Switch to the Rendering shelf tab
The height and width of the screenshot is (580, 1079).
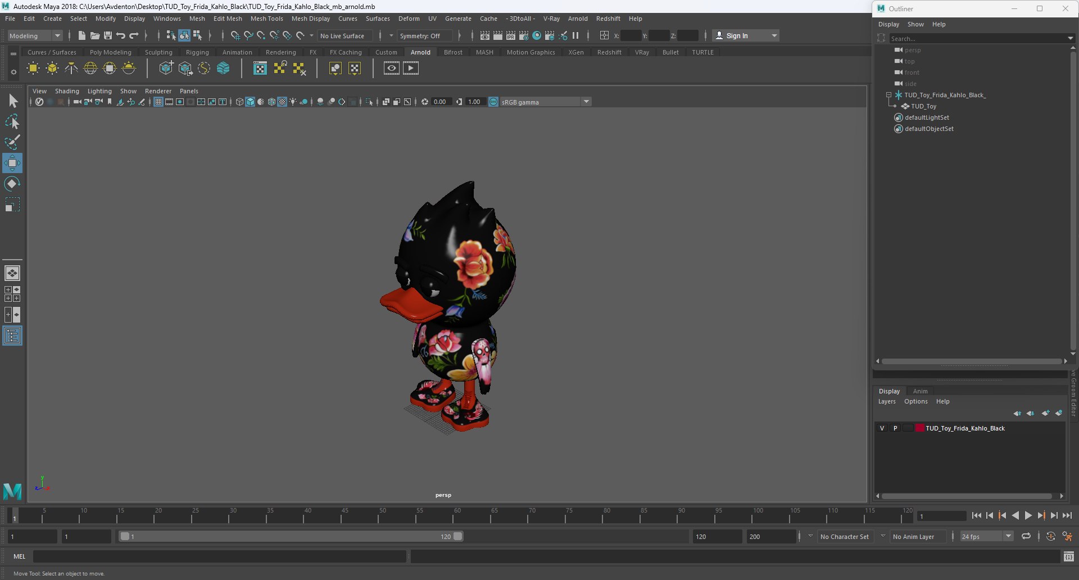tap(280, 52)
